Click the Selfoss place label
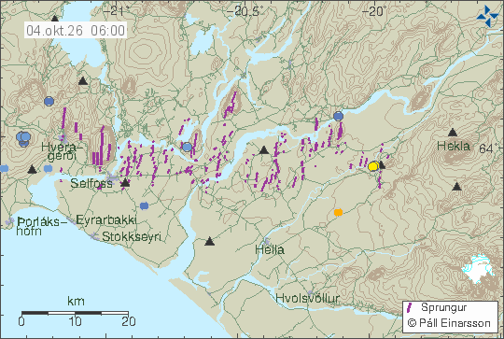Screen dimensions: 504x339 click(x=91, y=183)
